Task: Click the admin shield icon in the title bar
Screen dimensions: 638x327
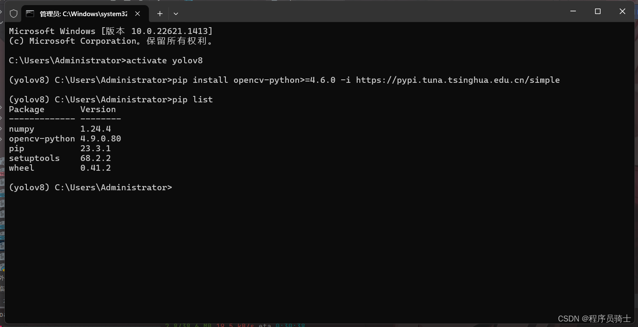Action: [13, 13]
